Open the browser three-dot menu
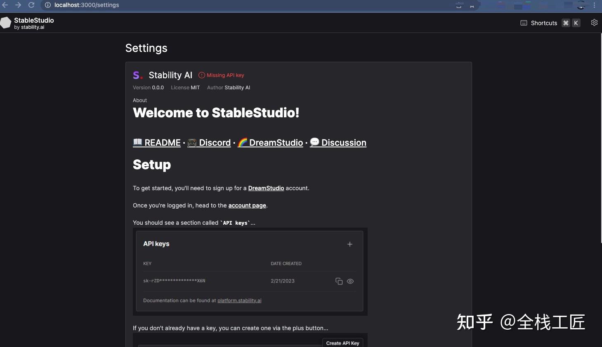The height and width of the screenshot is (347, 602). (595, 5)
